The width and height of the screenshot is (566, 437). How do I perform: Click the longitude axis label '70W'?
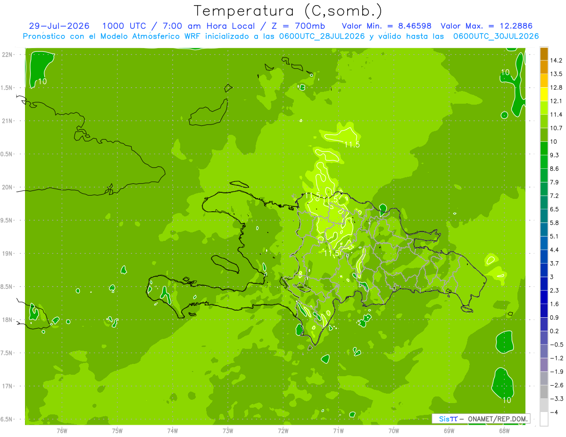coord(393,431)
